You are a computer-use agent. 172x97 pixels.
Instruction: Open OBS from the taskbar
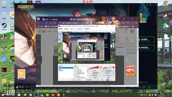(36, 95)
